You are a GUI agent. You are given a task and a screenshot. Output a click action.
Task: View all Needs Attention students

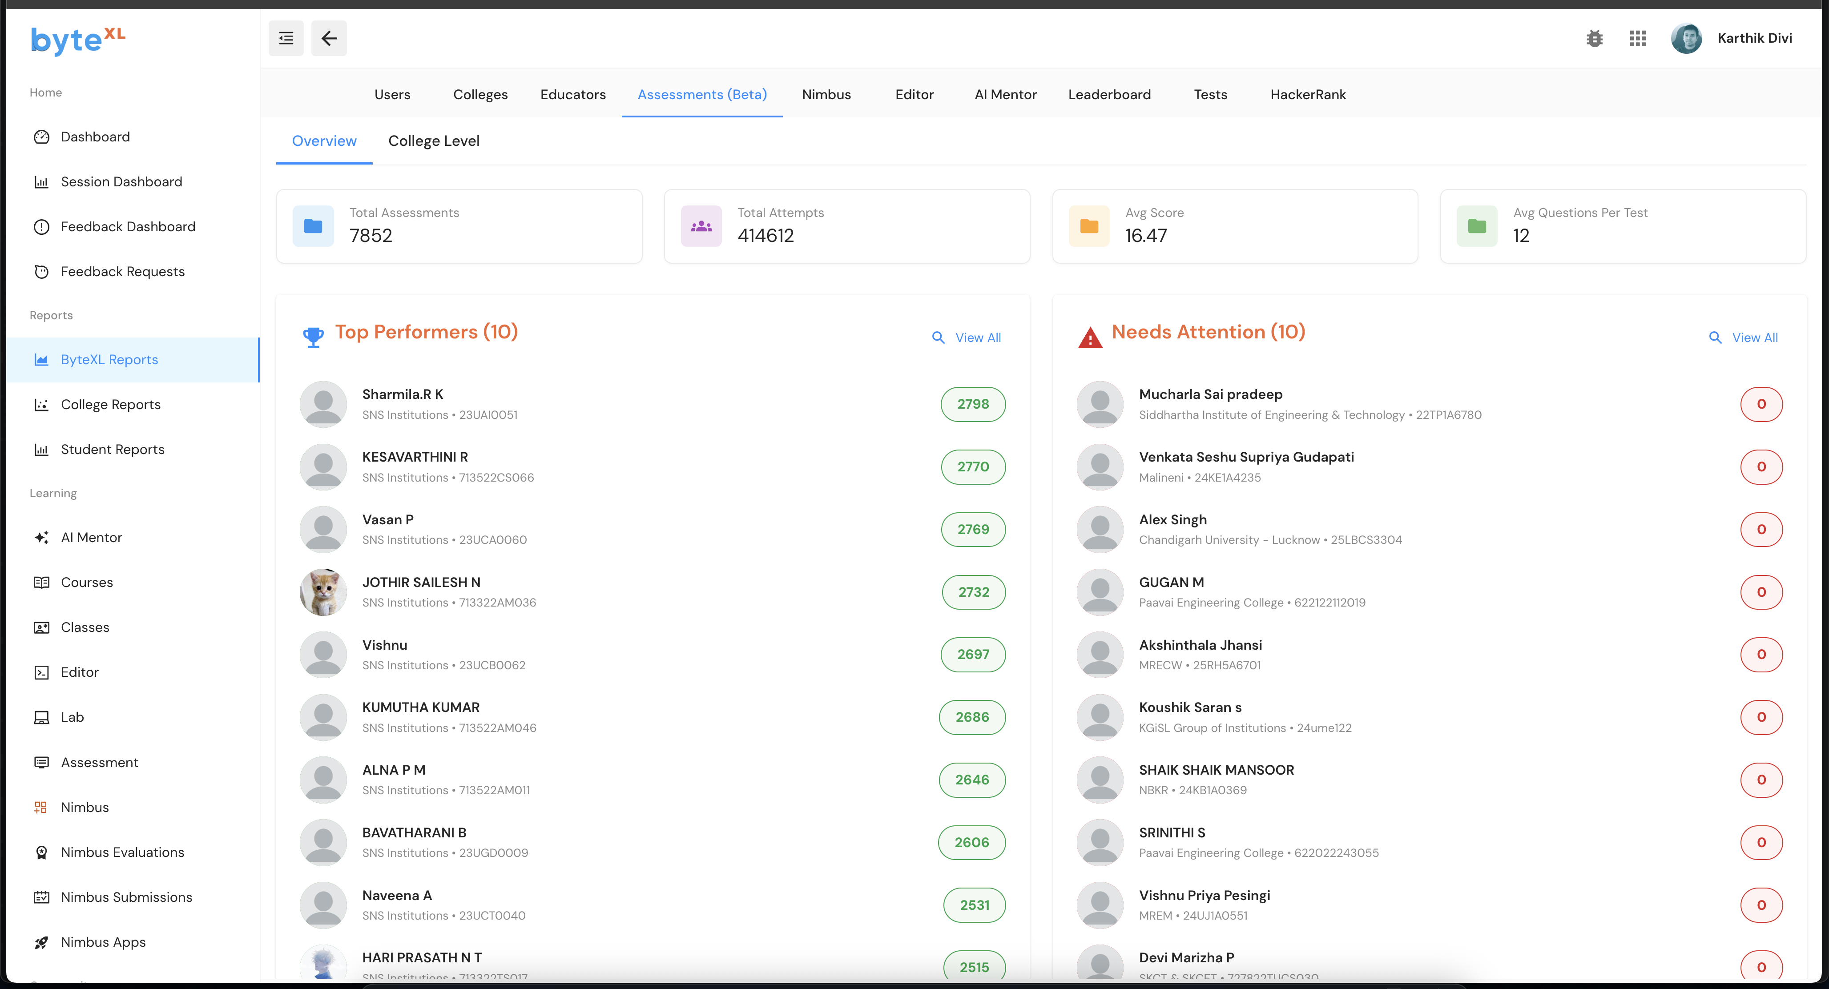click(x=1744, y=338)
